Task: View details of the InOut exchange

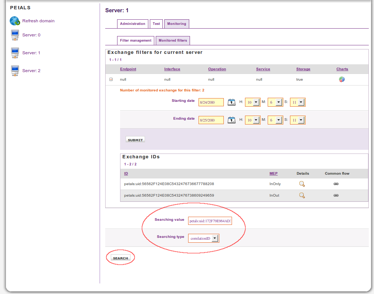Action: click(302, 196)
